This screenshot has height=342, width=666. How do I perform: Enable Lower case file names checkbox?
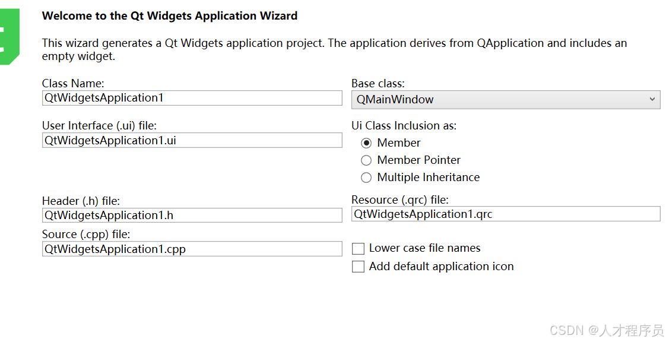[x=358, y=249]
